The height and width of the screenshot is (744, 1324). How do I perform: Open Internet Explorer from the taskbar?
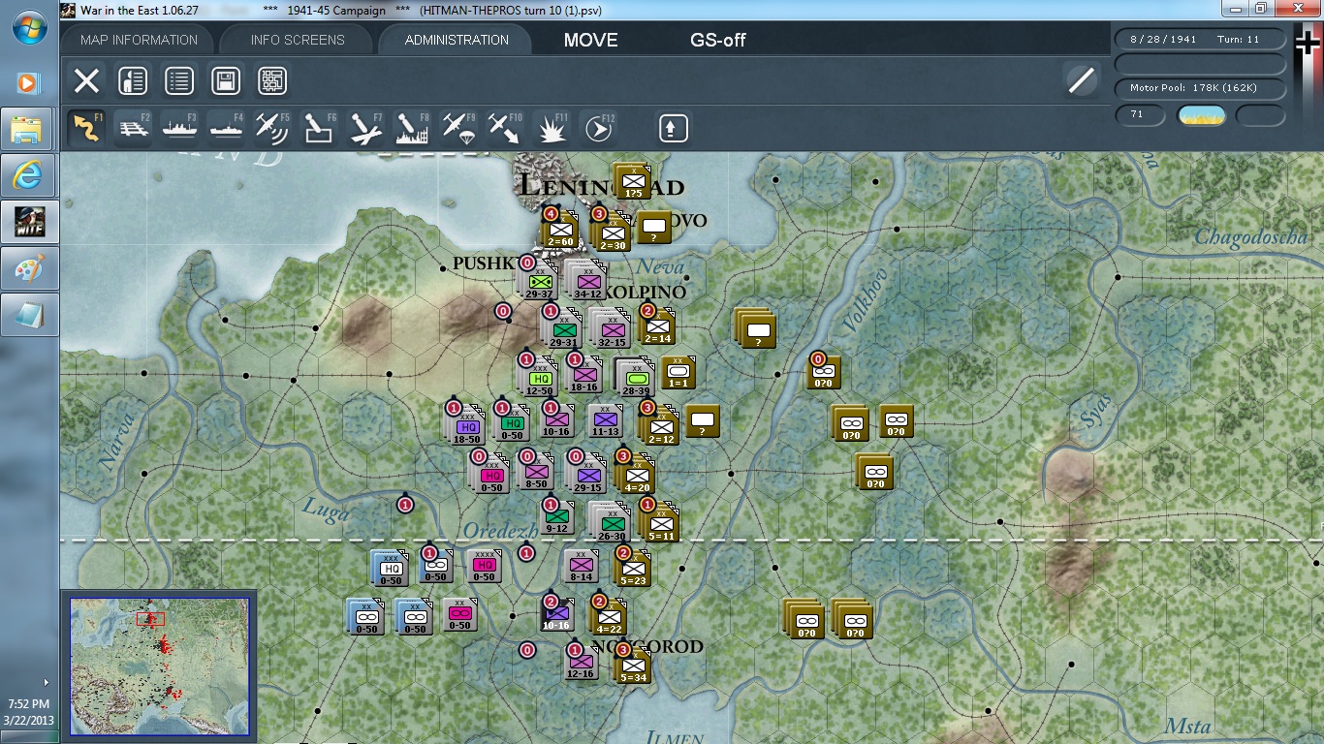point(28,175)
